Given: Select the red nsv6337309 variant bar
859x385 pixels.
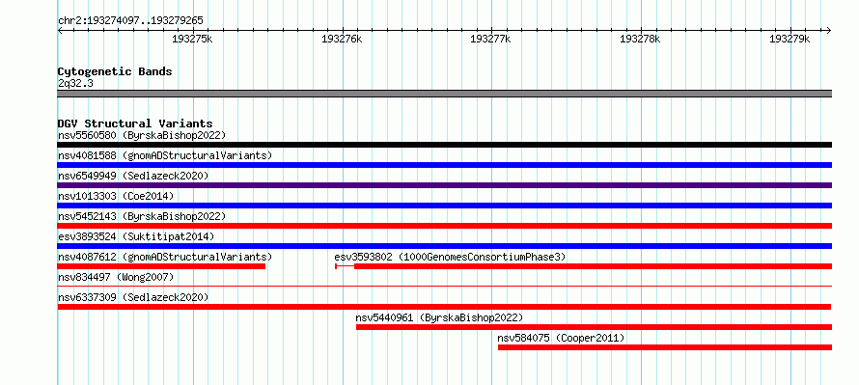Looking at the screenshot, I should tap(444, 307).
